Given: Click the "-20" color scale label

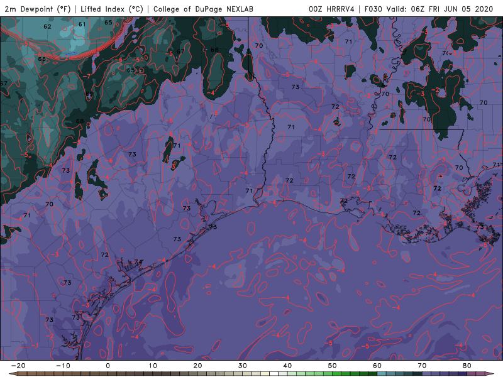Looking at the screenshot, I should pos(18,366).
